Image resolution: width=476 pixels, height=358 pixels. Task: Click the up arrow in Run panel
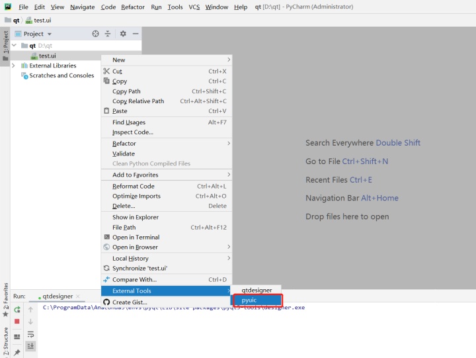pos(30,310)
